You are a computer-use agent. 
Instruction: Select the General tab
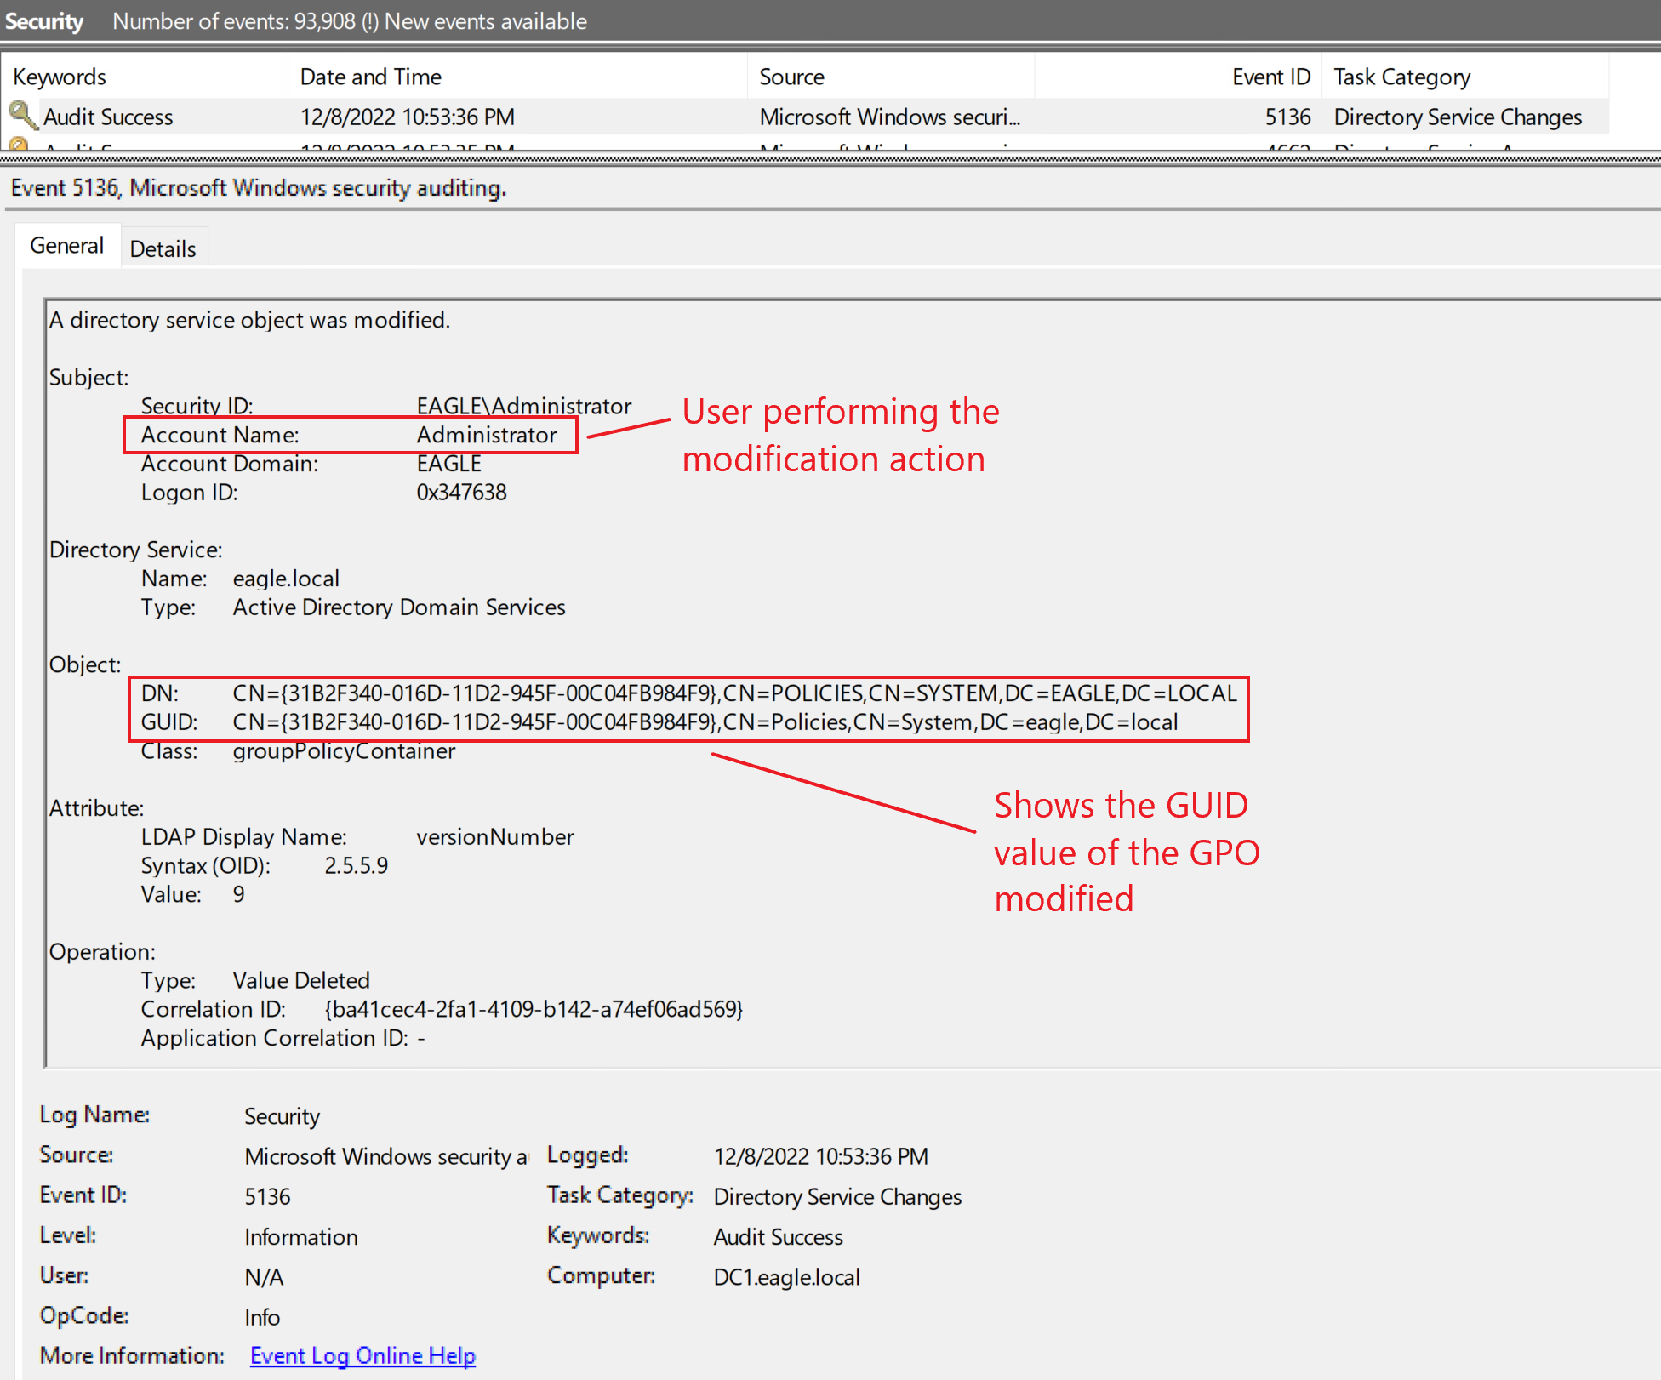tap(66, 246)
